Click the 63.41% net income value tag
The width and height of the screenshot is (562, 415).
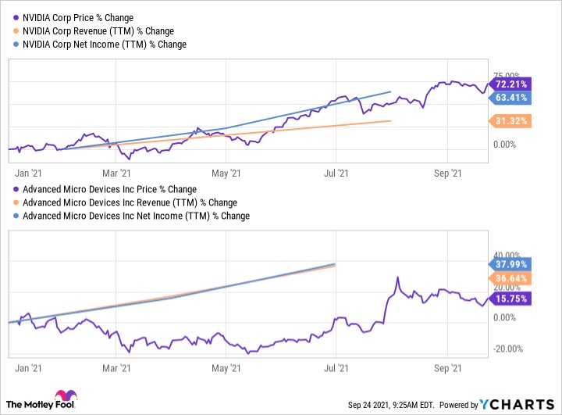click(x=512, y=98)
